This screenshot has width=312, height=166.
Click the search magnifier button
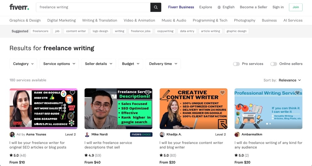pyautogui.click(x=156, y=7)
